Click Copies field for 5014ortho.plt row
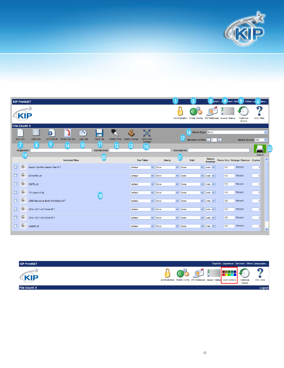Image resolution: width=284 pixels, height=368 pixels. (x=256, y=176)
